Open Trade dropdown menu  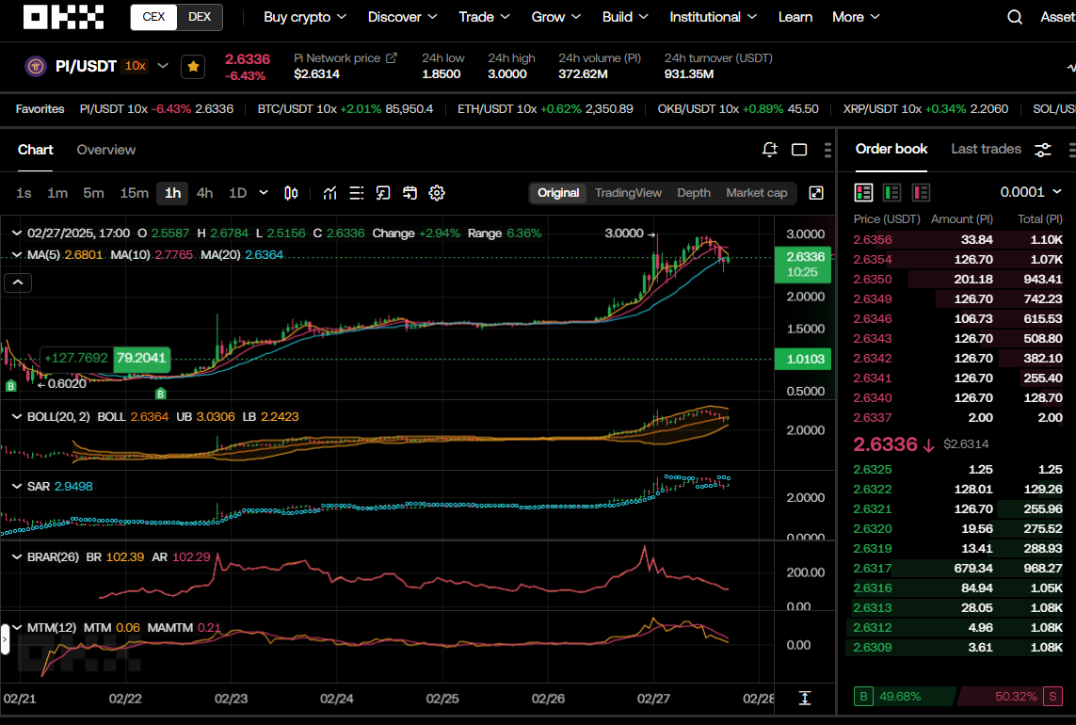click(x=484, y=17)
